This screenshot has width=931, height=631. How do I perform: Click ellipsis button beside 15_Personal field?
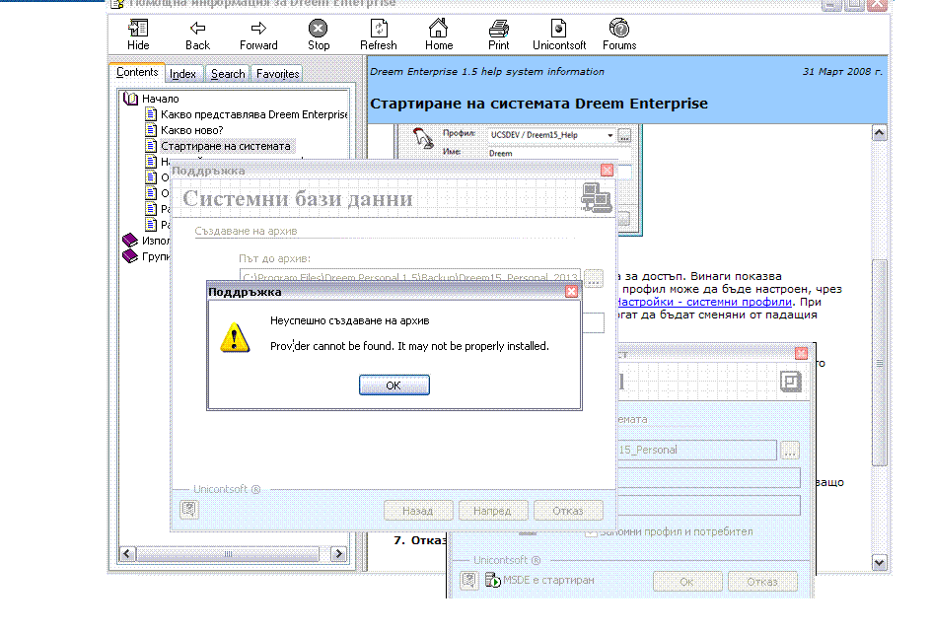[790, 451]
